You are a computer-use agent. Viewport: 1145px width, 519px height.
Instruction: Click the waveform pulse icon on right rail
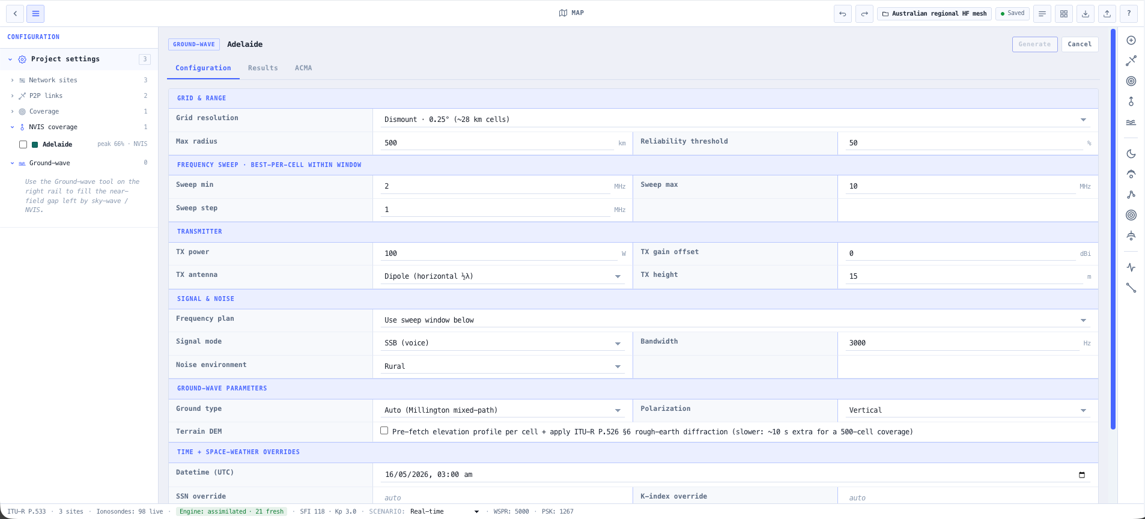(1131, 267)
